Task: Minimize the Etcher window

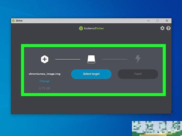Action: 148,21
